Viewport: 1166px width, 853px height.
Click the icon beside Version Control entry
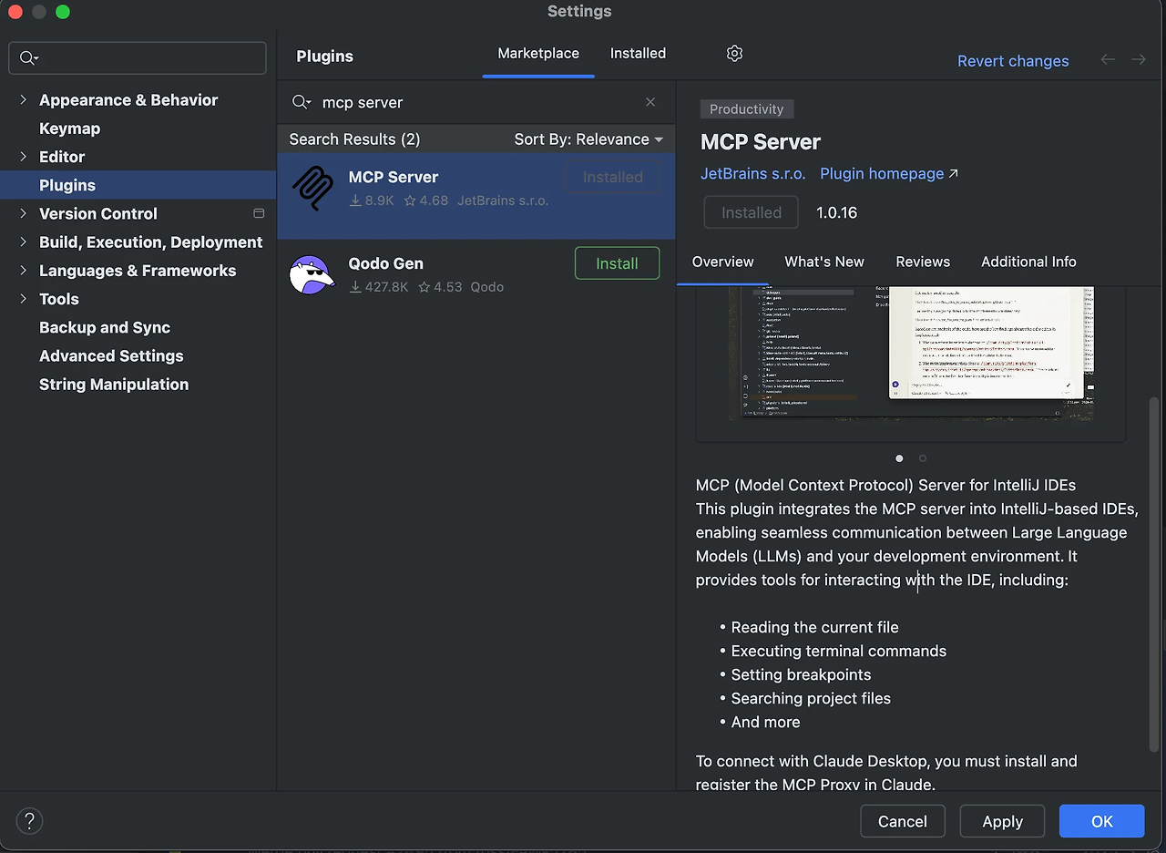[259, 213]
